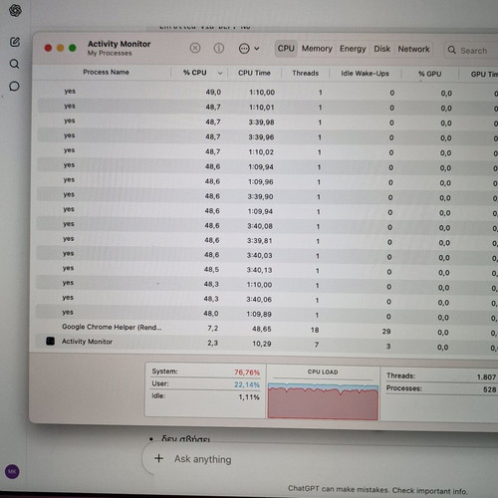Select the yes process with CPU time 3:40,08
The image size is (498, 498).
coord(267,226)
